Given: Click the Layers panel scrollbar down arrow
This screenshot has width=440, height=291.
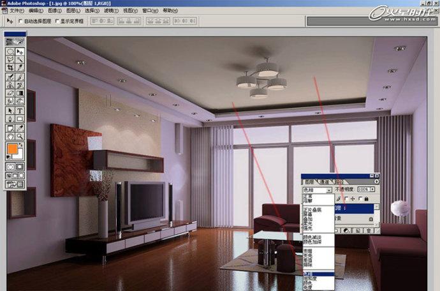Looking at the screenshot, I should coord(377,224).
